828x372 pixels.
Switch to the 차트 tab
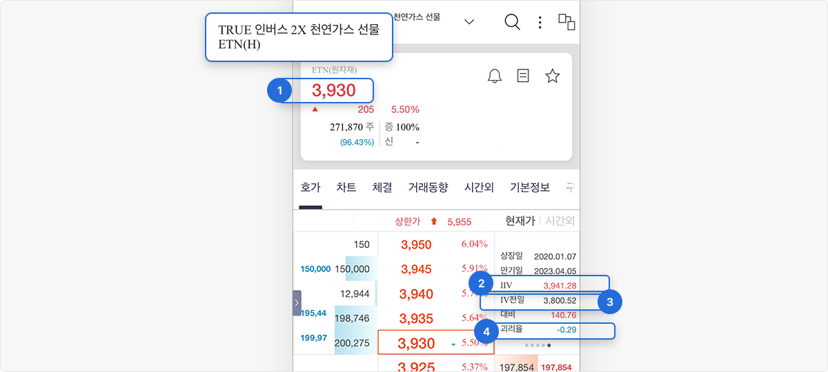[x=346, y=187]
